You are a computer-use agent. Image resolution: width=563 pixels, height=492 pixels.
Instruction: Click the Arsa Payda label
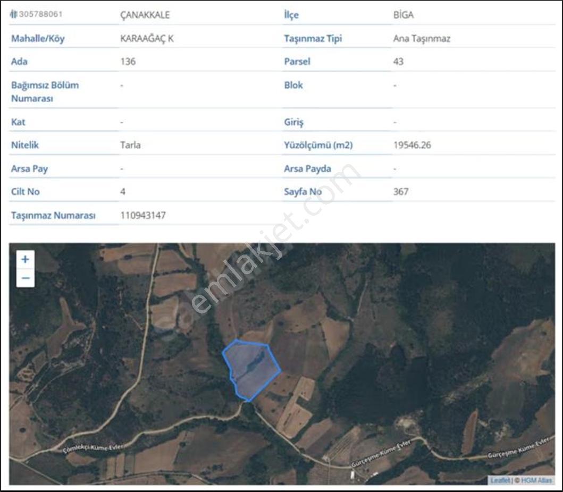(x=308, y=168)
